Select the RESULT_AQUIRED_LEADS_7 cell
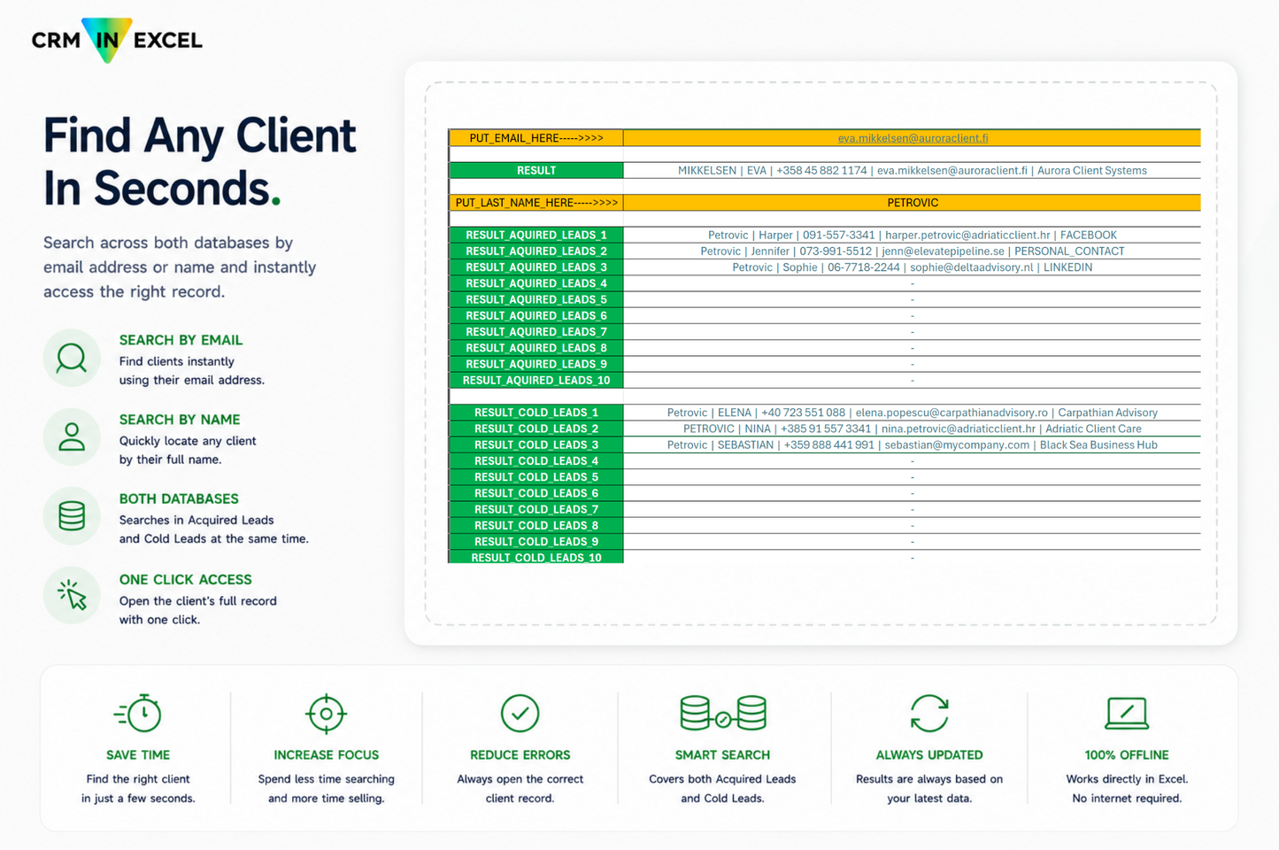The image size is (1279, 850). [536, 332]
